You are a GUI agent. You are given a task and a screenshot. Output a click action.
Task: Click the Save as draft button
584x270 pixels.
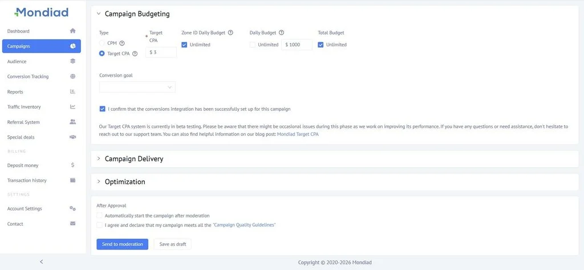(172, 244)
